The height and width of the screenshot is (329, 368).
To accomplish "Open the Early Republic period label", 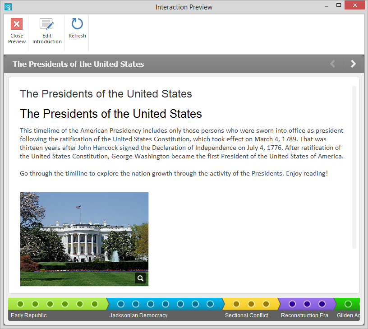I will (29, 315).
